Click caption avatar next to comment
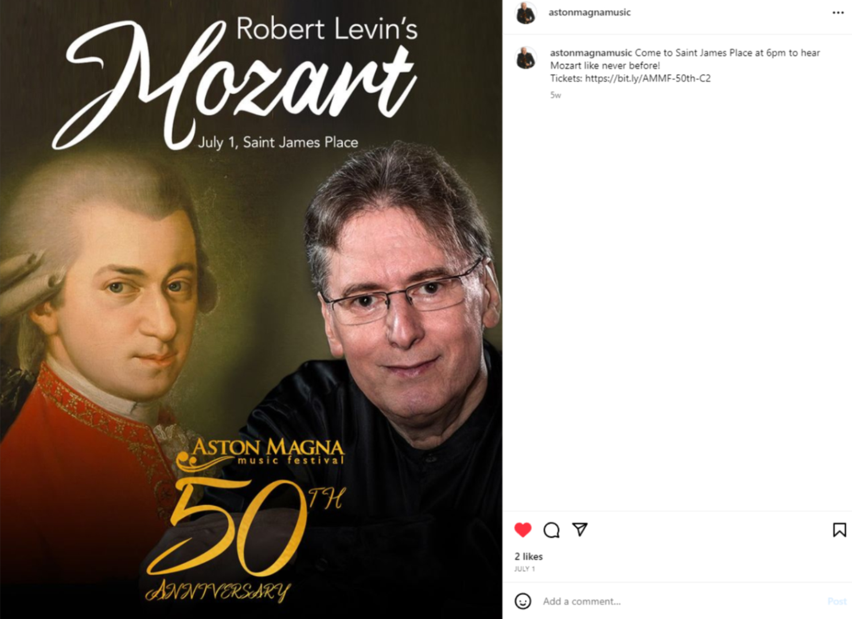This screenshot has width=852, height=619. tap(526, 58)
